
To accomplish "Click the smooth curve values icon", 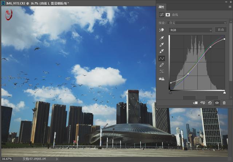I will 162,72.
